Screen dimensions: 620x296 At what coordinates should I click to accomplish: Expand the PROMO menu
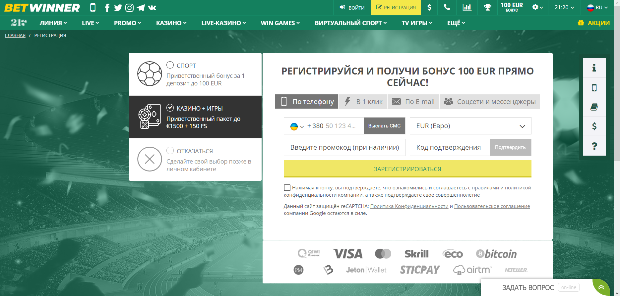(x=128, y=23)
